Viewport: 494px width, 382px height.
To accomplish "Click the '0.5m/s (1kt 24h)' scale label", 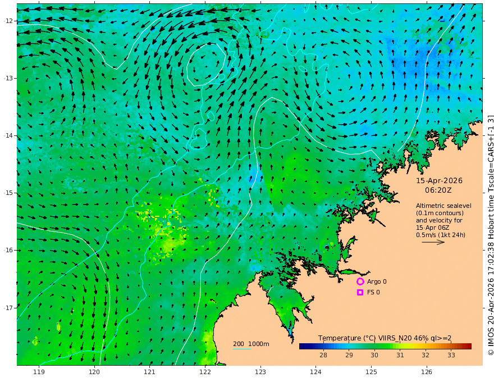I will (x=441, y=235).
